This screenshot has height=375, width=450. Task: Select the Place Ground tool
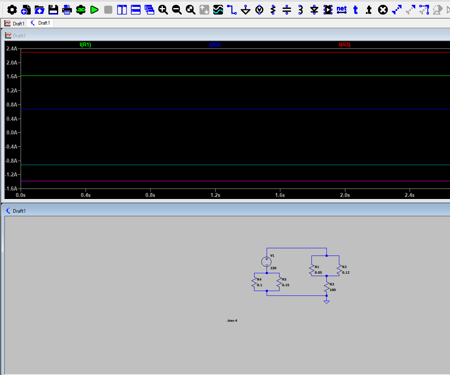(246, 10)
